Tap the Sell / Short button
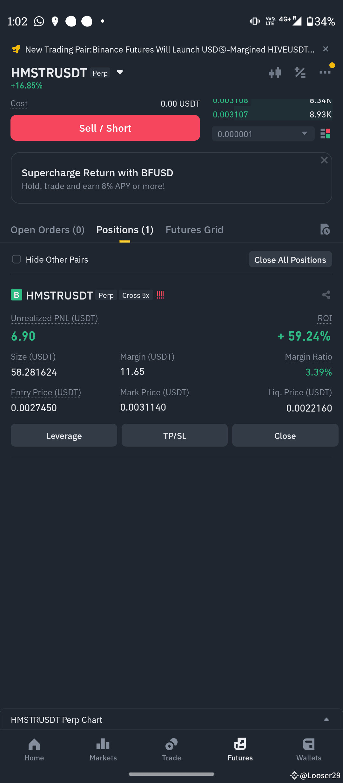Viewport: 343px width, 783px height. 105,128
